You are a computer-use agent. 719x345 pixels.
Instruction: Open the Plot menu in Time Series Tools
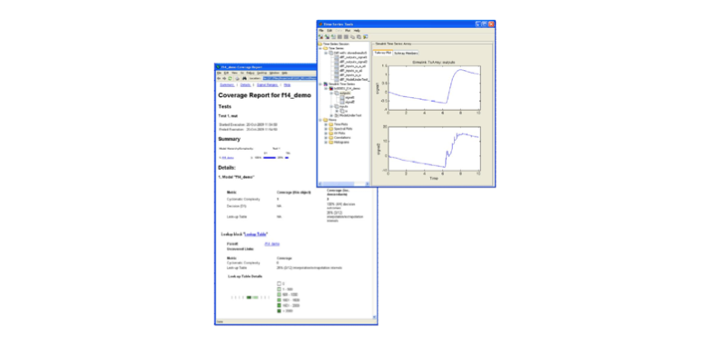tap(348, 30)
